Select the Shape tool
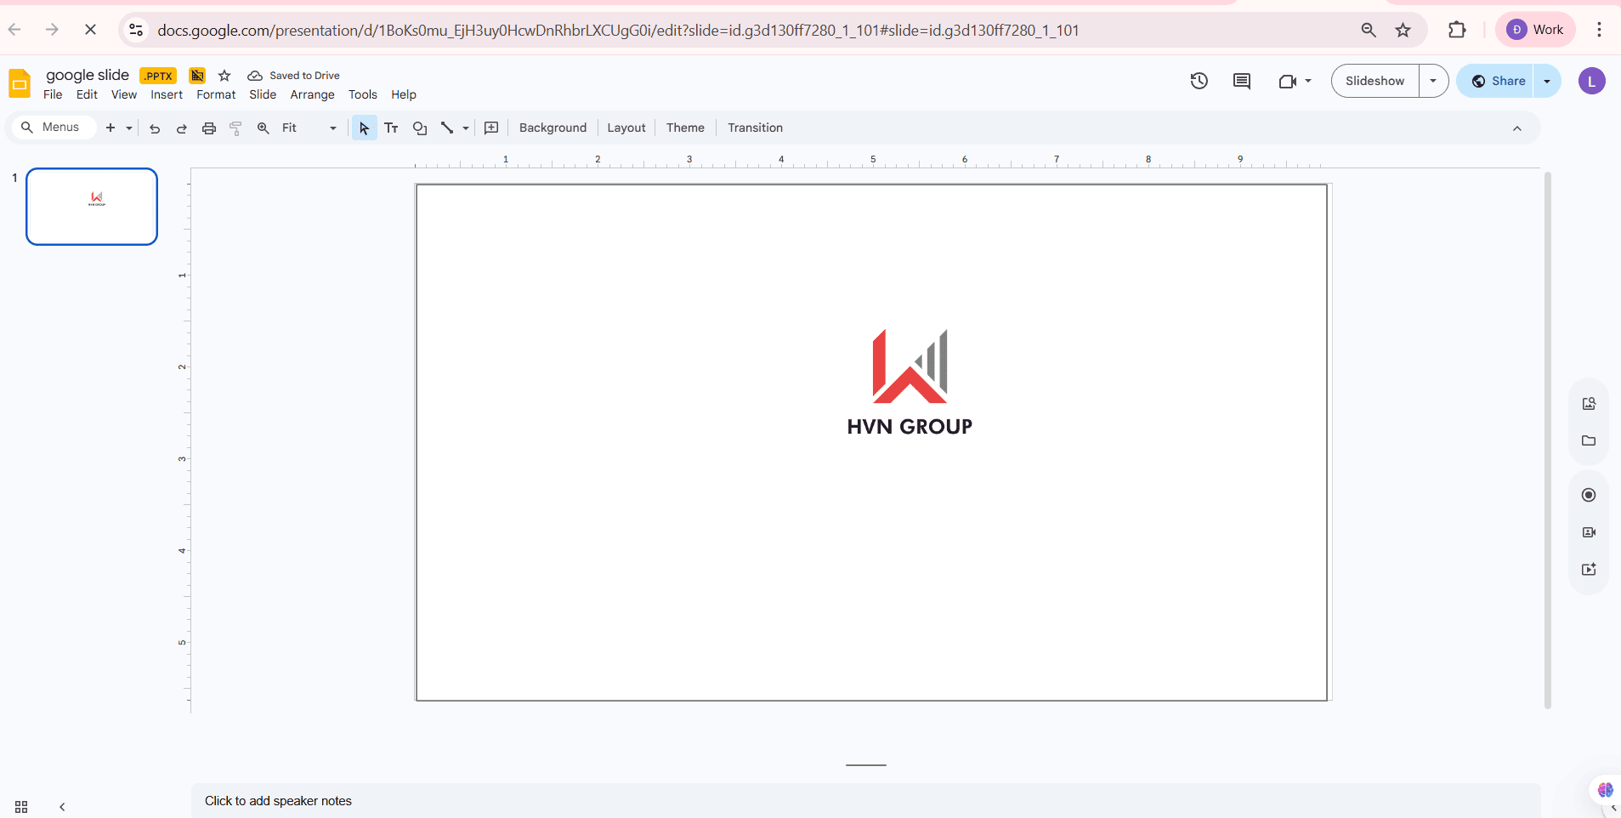 (420, 128)
